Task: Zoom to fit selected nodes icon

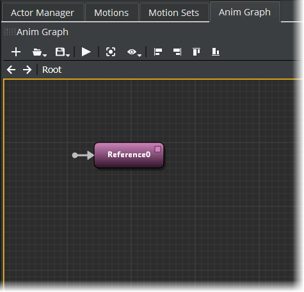Action: point(111,52)
